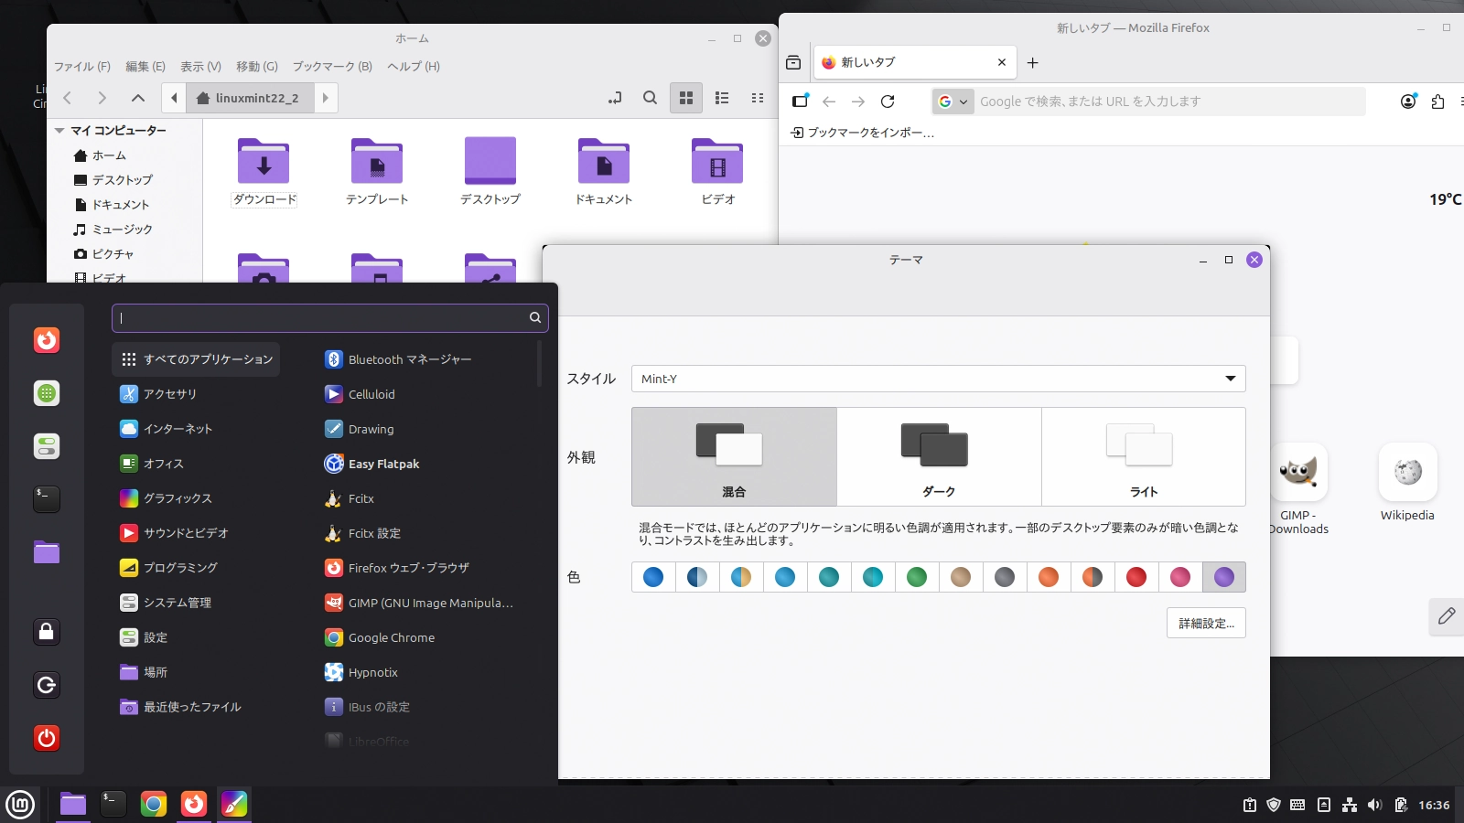
Task: Select the purple accent color swatch
Action: pyautogui.click(x=1225, y=577)
